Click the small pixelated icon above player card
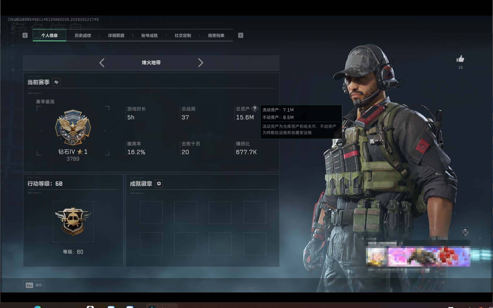This screenshot has width=493, height=308. pos(465,232)
